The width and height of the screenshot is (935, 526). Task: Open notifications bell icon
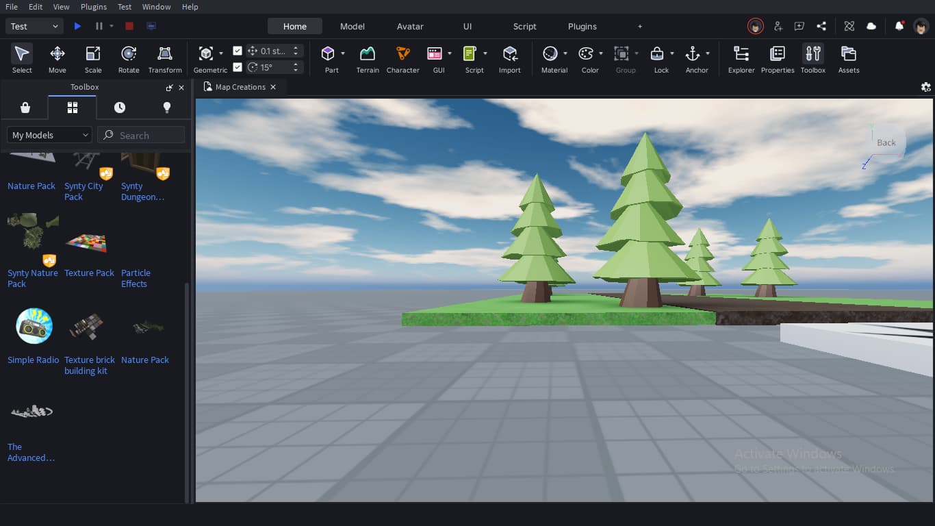tap(899, 26)
